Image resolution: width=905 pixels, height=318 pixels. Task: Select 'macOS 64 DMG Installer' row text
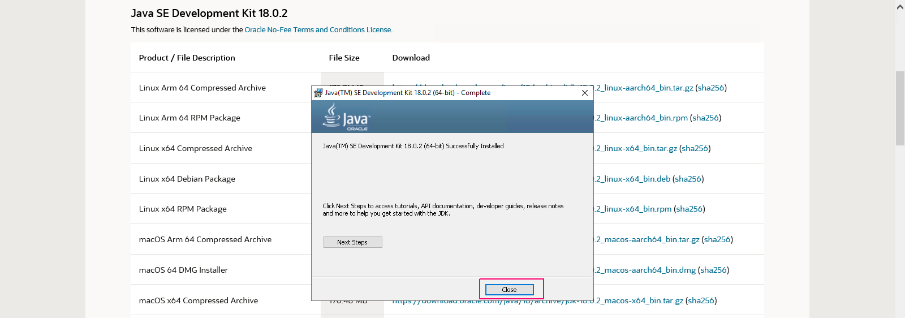click(183, 270)
